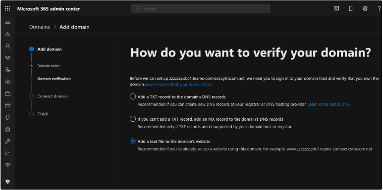Open mobile app icon in header
The height and width of the screenshot is (190, 383).
pyautogui.click(x=351, y=9)
